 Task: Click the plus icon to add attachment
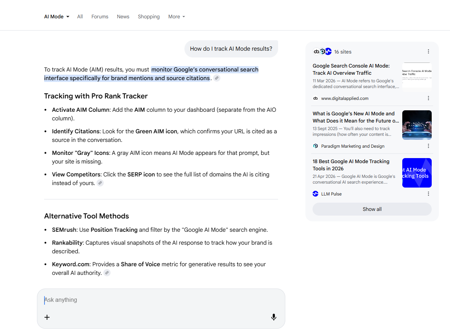(x=47, y=317)
